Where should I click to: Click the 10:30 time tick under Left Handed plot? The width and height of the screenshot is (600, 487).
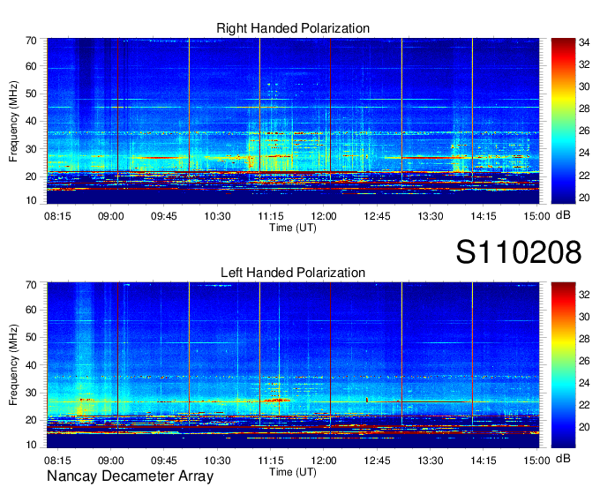[217, 461]
